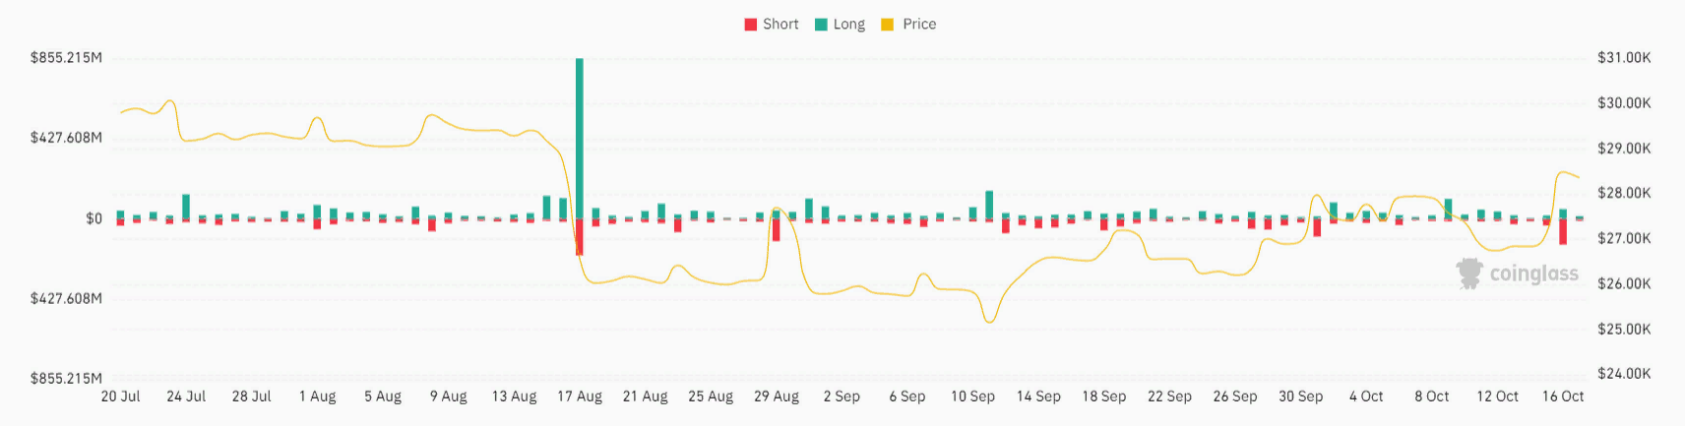The width and height of the screenshot is (1685, 426).
Task: Select the red Short bar at 16 Oct
Action: 1563,232
